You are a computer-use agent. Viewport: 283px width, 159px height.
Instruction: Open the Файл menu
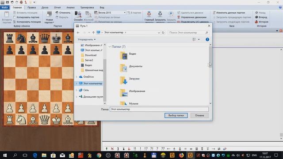click(x=5, y=8)
